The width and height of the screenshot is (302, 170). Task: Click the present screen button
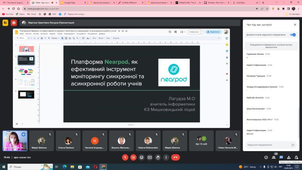(x=149, y=157)
